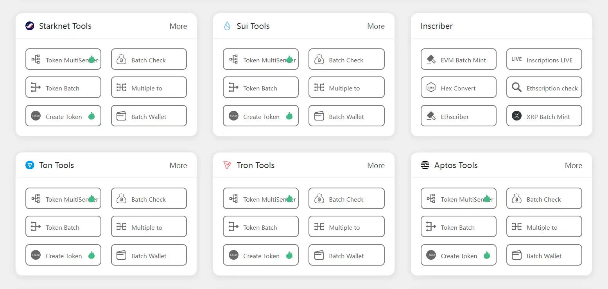Launch Tron Create Token tool
608x289 pixels.
click(261, 255)
